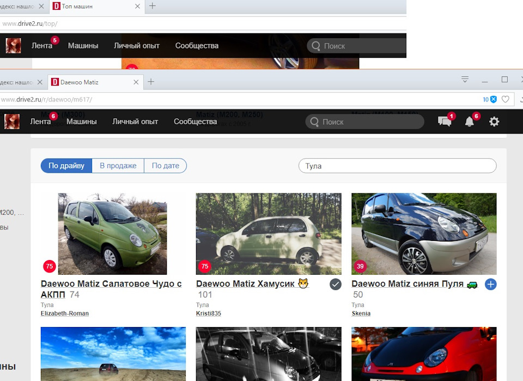Click address bar of Daewoo Matiz window
The width and height of the screenshot is (523, 381).
pyautogui.click(x=240, y=99)
